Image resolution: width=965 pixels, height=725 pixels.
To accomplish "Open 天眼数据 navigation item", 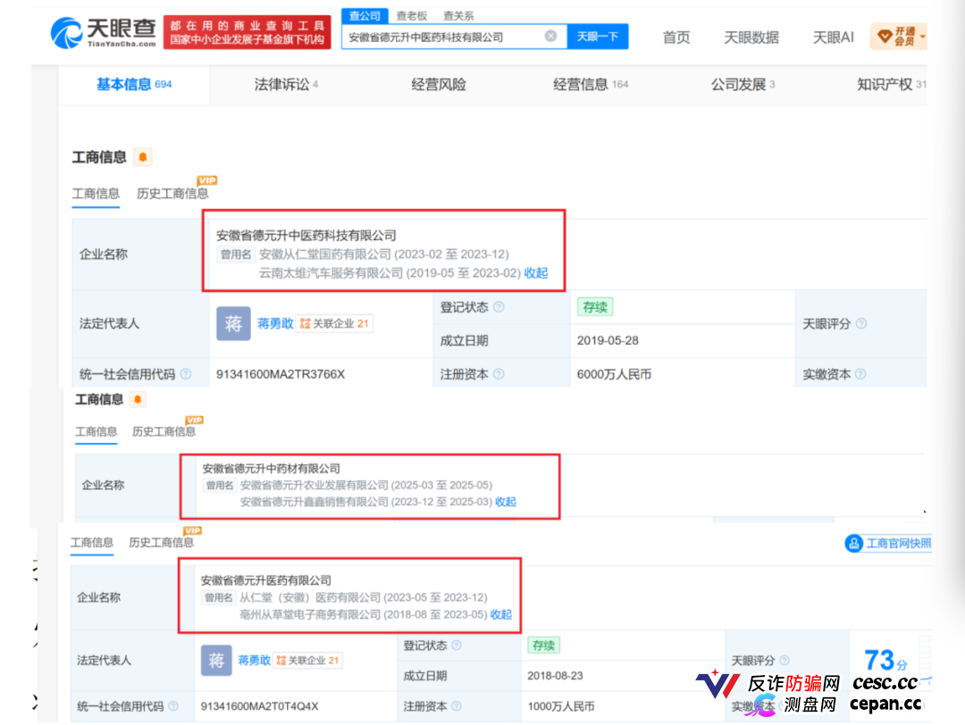I will click(x=751, y=37).
